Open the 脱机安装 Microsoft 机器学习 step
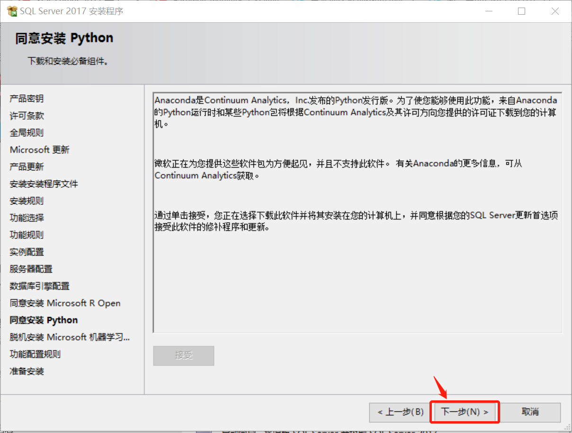This screenshot has height=433, width=572. click(x=70, y=337)
